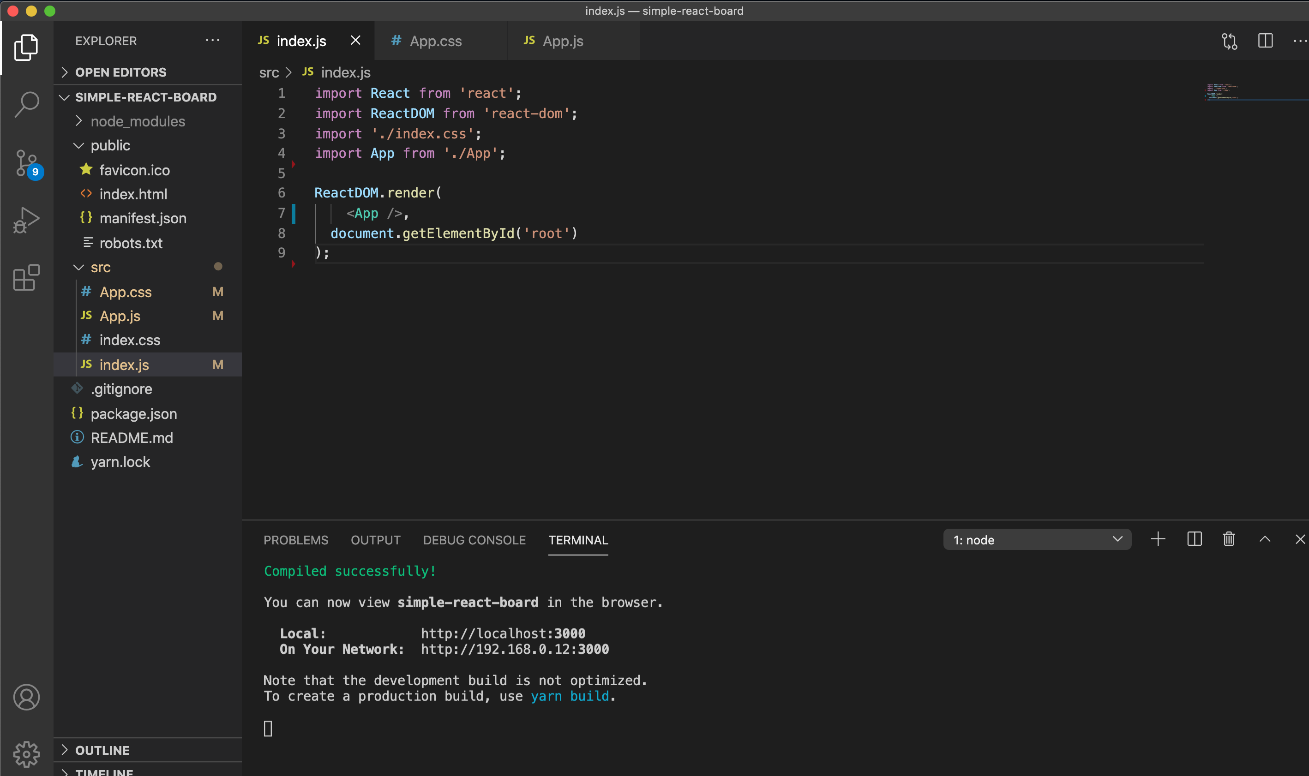Open package.json from the explorer

(133, 414)
